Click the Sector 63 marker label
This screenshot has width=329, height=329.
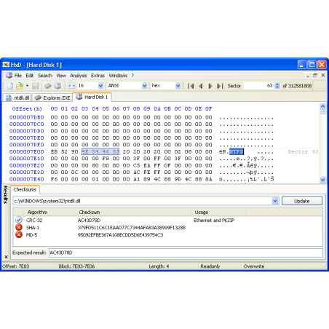click(303, 151)
